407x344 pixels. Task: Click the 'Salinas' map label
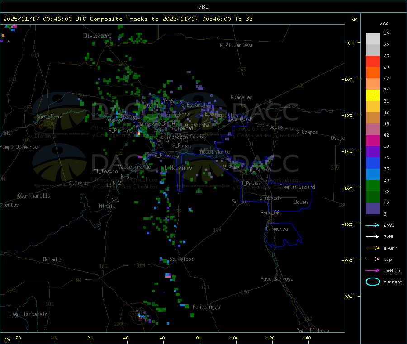click(78, 184)
